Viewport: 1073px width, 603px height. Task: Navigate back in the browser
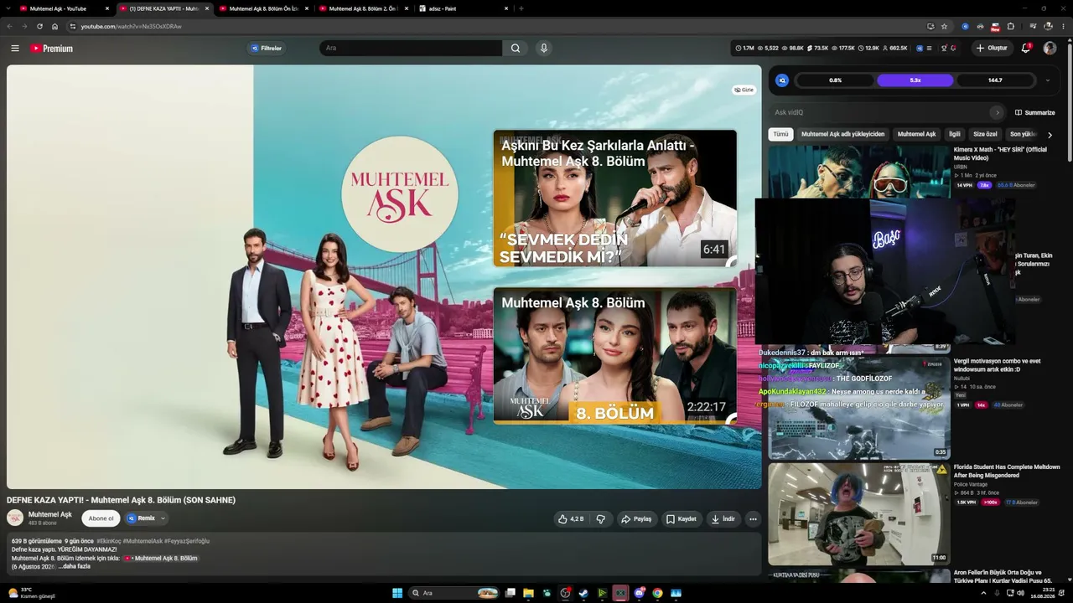tap(9, 26)
